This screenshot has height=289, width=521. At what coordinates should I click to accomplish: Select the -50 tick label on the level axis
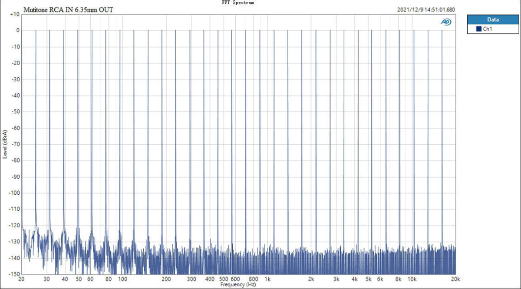(x=14, y=112)
